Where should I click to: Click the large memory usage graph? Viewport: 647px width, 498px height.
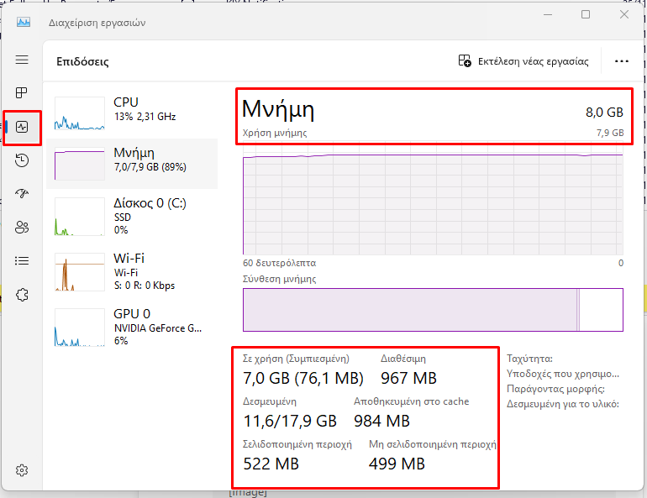click(433, 202)
